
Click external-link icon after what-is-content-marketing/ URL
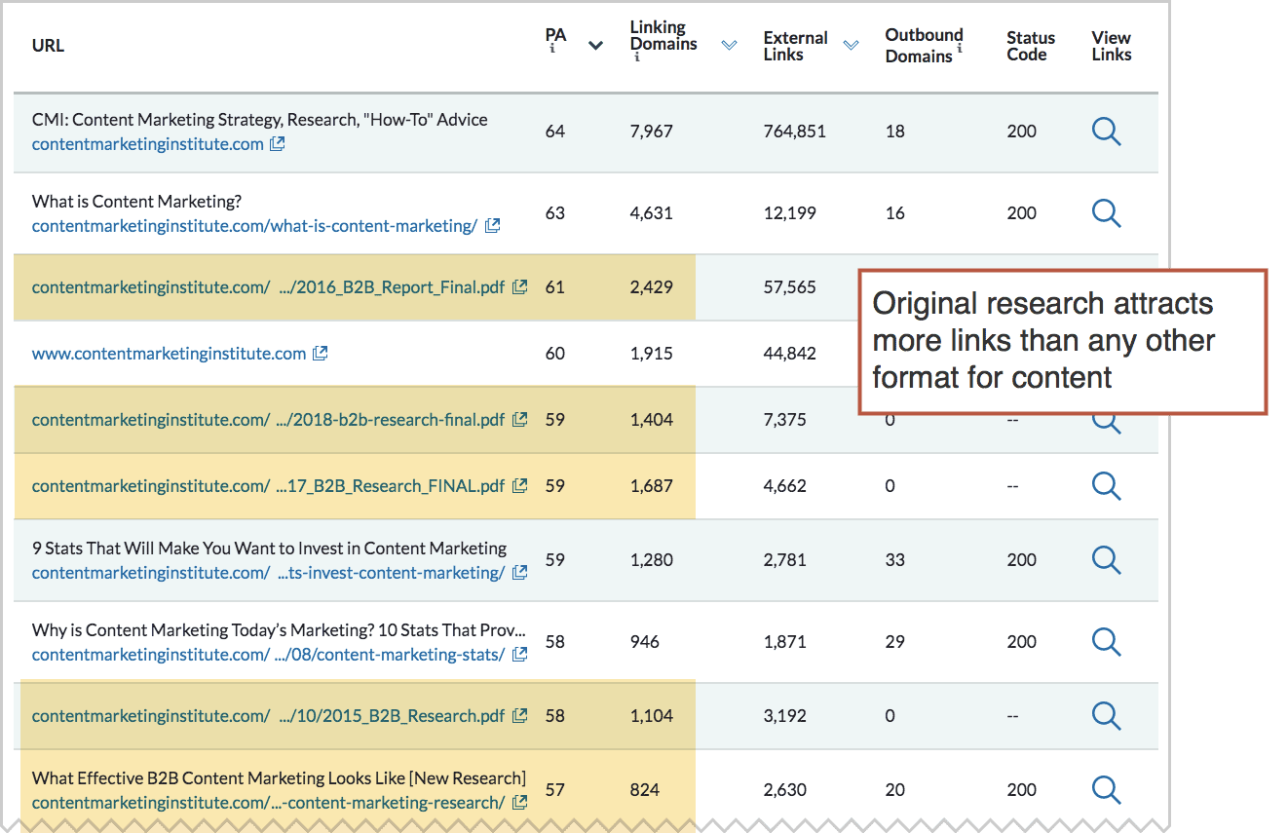pyautogui.click(x=492, y=226)
